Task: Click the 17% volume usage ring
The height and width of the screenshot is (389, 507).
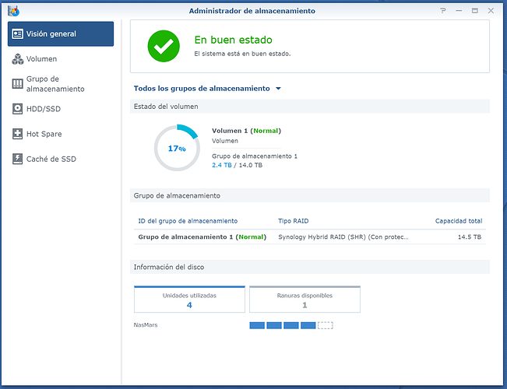Action: click(x=177, y=148)
